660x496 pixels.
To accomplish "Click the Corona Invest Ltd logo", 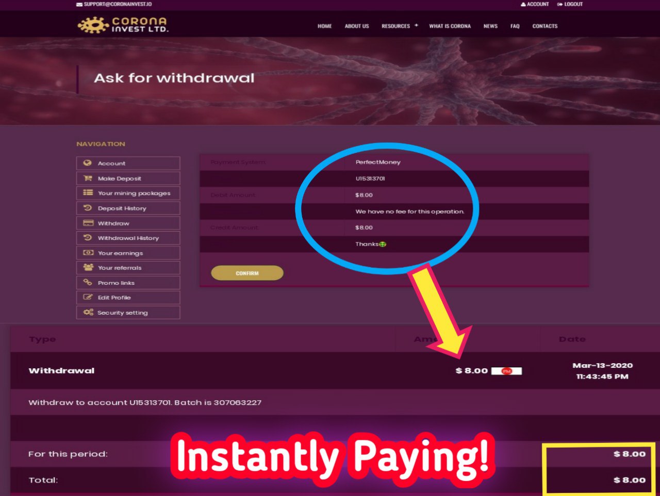I will (x=123, y=25).
